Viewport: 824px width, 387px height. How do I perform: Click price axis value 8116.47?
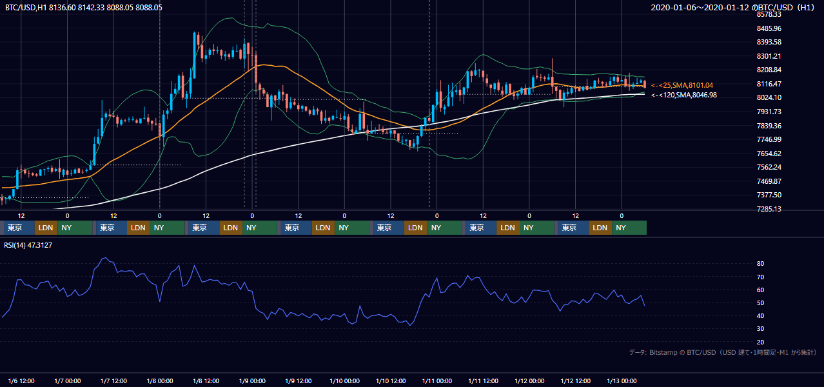[x=769, y=84]
